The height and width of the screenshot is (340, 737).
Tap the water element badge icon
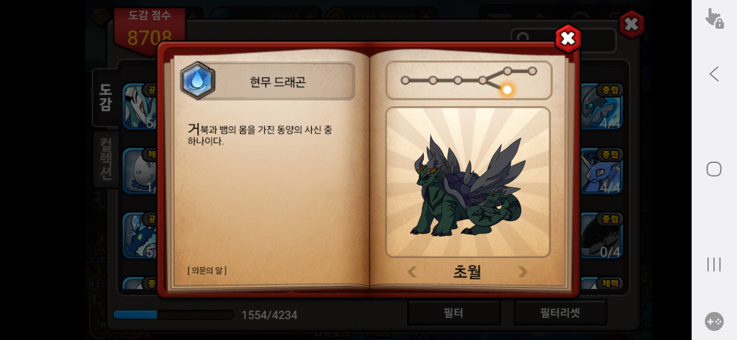[x=197, y=81]
